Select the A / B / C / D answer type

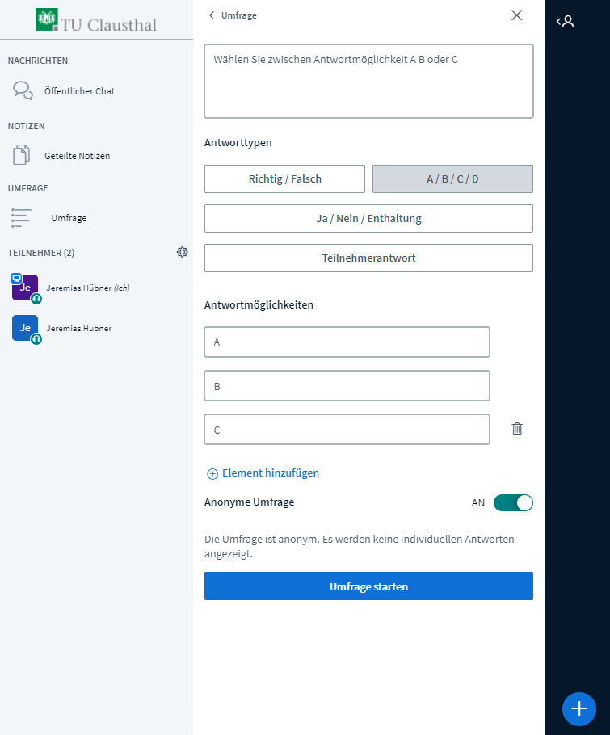[x=452, y=178]
